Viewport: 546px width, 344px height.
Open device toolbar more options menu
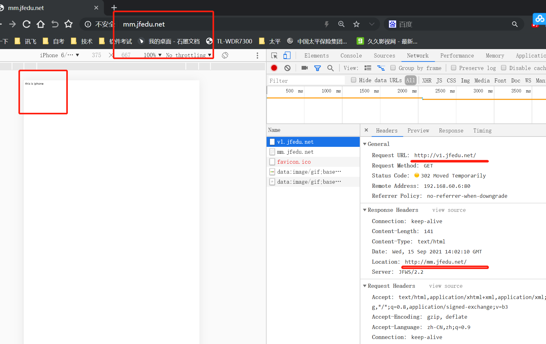[x=257, y=55]
